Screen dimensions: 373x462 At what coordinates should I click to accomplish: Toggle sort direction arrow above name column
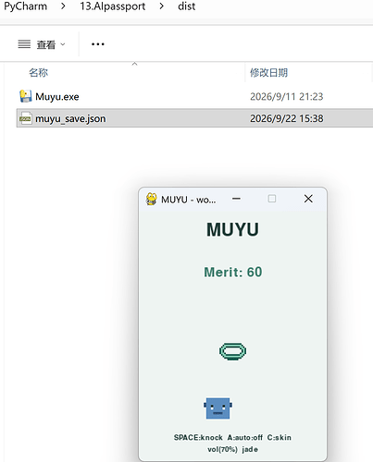[134, 64]
